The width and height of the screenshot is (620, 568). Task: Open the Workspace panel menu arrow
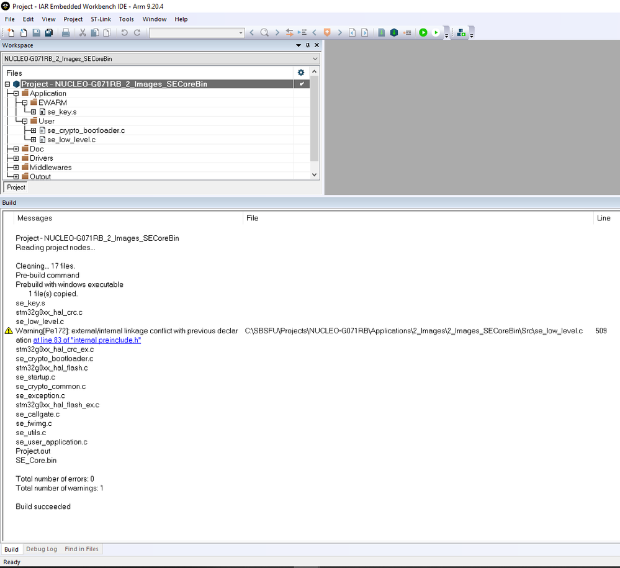[299, 45]
